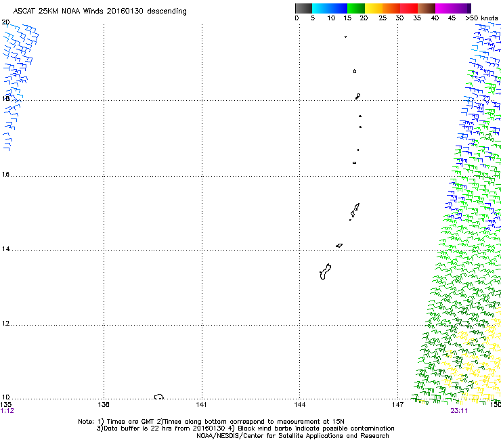
Task: Pick the blue 10-15 knots color bar segment
Action: [x=339, y=8]
